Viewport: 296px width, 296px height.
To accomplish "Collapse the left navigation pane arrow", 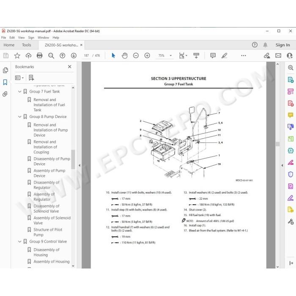I will [79, 165].
